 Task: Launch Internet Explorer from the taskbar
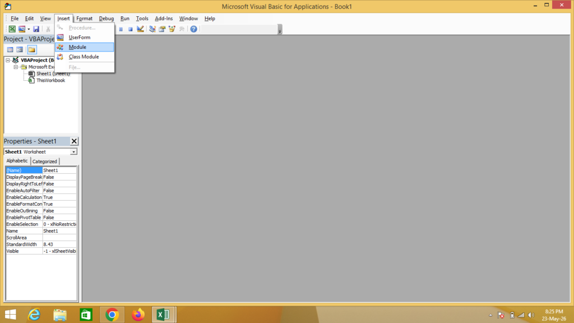[34, 315]
